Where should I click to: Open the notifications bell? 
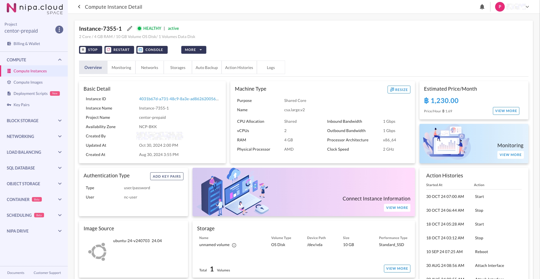click(482, 7)
